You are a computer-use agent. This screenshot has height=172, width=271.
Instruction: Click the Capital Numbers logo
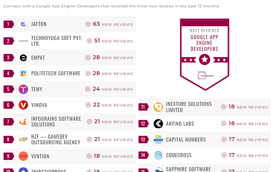click(x=158, y=139)
